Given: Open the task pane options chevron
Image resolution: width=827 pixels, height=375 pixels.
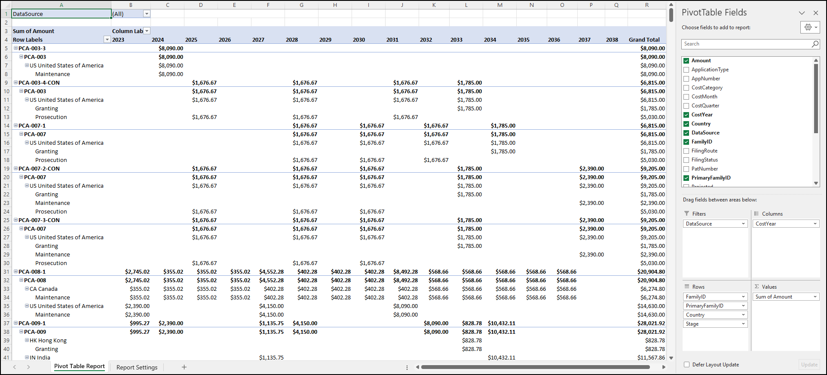Looking at the screenshot, I should 802,13.
